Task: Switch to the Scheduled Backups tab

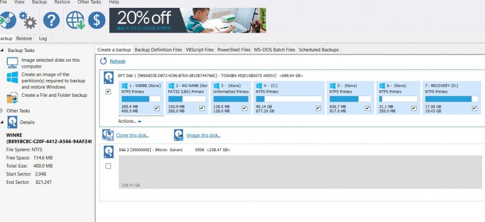Action: tap(319, 50)
